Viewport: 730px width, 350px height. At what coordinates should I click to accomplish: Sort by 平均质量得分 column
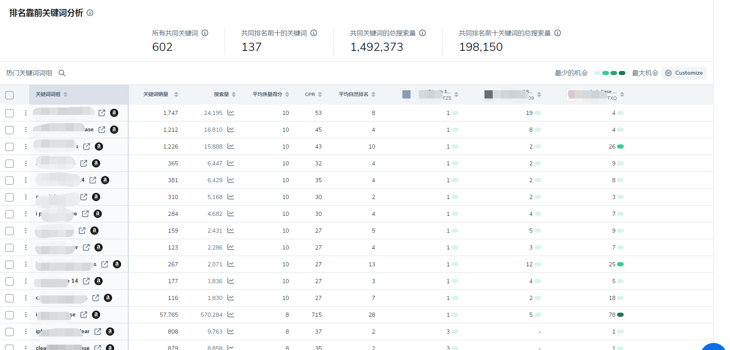(287, 94)
